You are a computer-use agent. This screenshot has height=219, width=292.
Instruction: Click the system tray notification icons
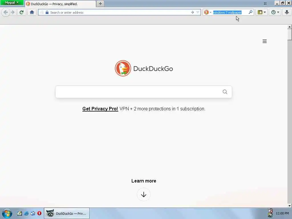click(x=270, y=213)
